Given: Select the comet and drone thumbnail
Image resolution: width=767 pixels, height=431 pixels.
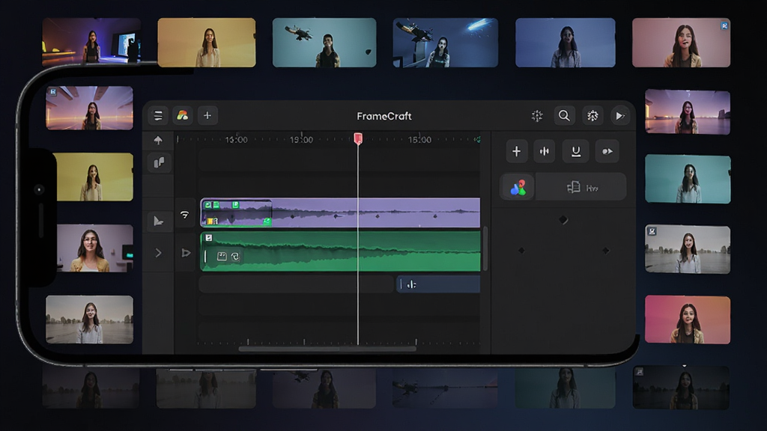Looking at the screenshot, I should (445, 43).
